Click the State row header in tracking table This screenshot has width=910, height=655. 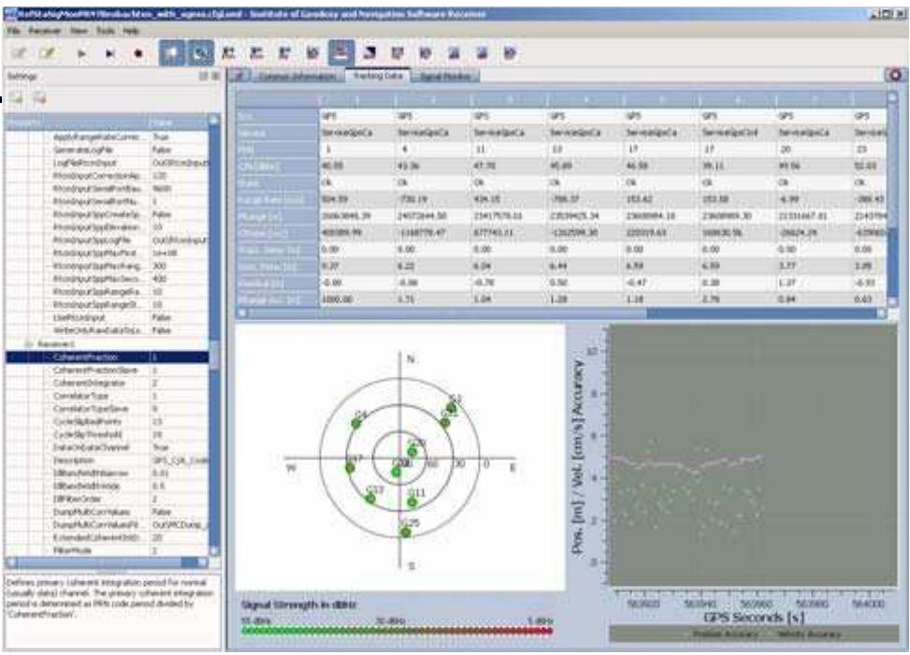(x=278, y=182)
